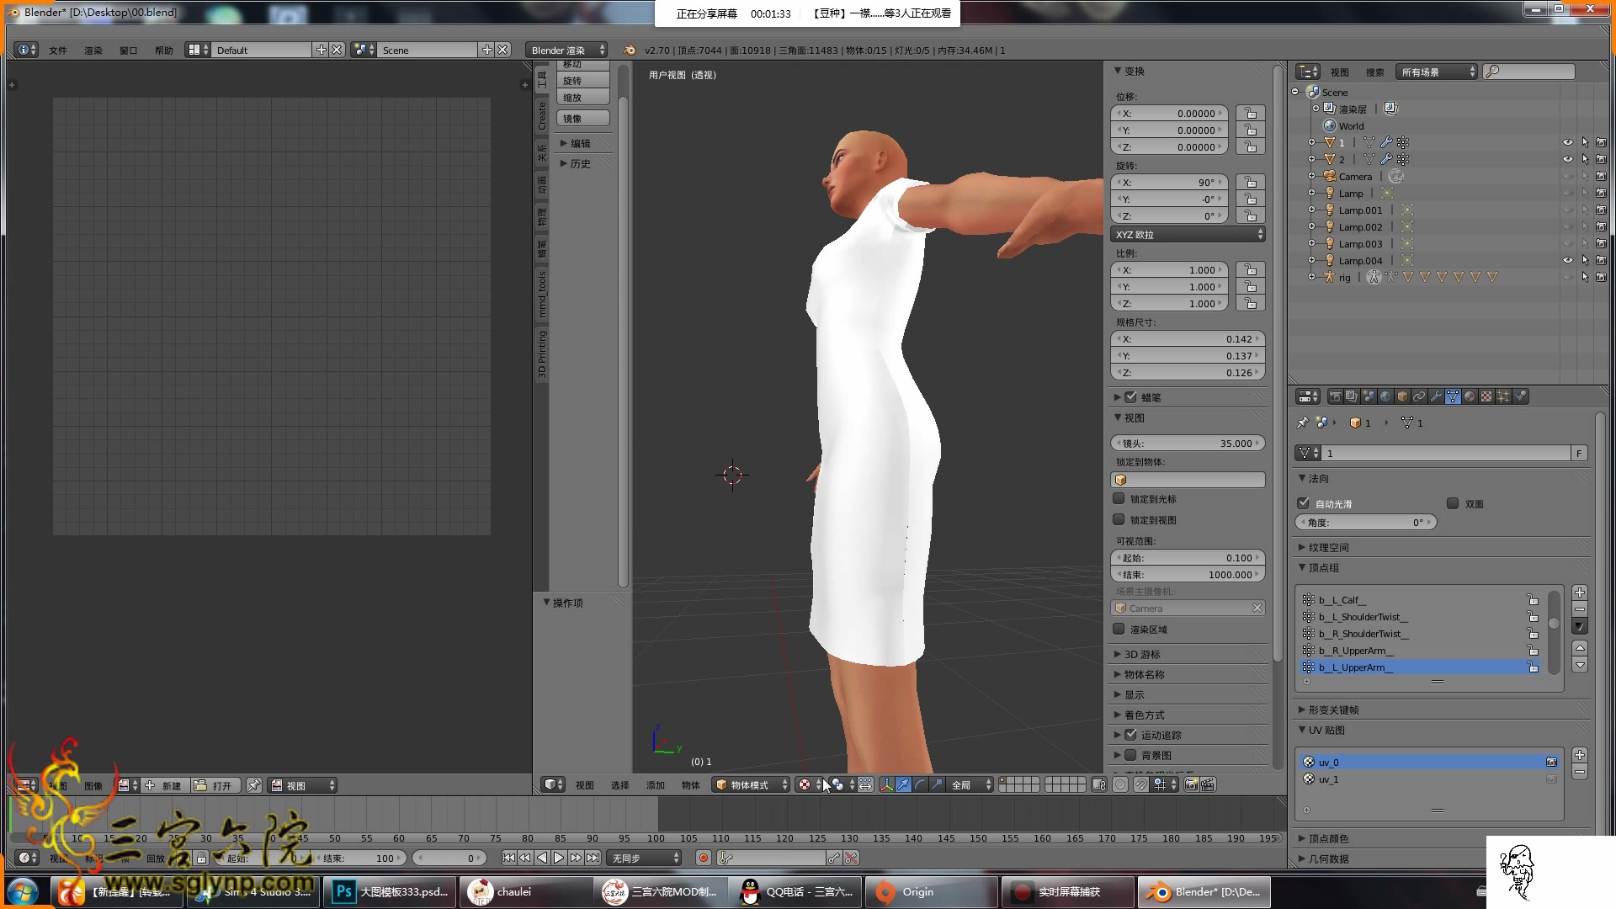Image resolution: width=1616 pixels, height=909 pixels.
Task: Open the Particles properties tab
Action: coord(1503,396)
